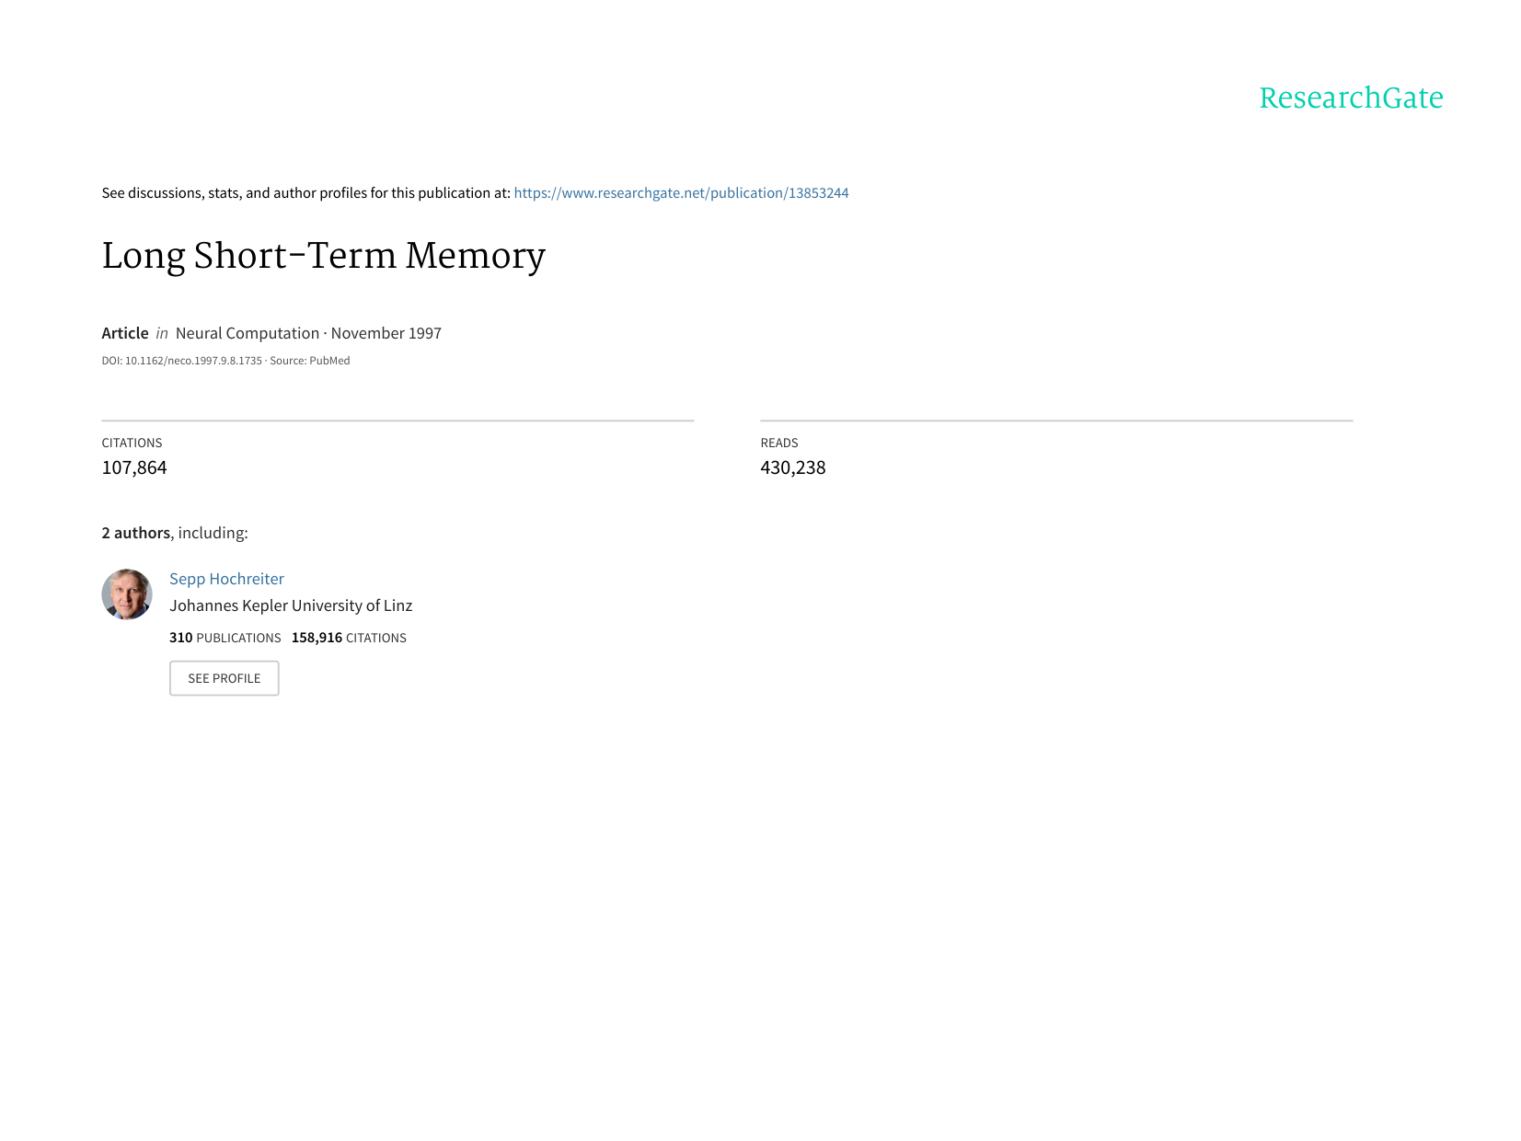Click the Long Short-Term Memory title
1521x1141 pixels.
click(x=323, y=256)
